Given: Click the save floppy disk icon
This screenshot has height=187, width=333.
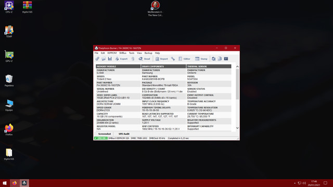Looking at the screenshot, I should point(110,59).
